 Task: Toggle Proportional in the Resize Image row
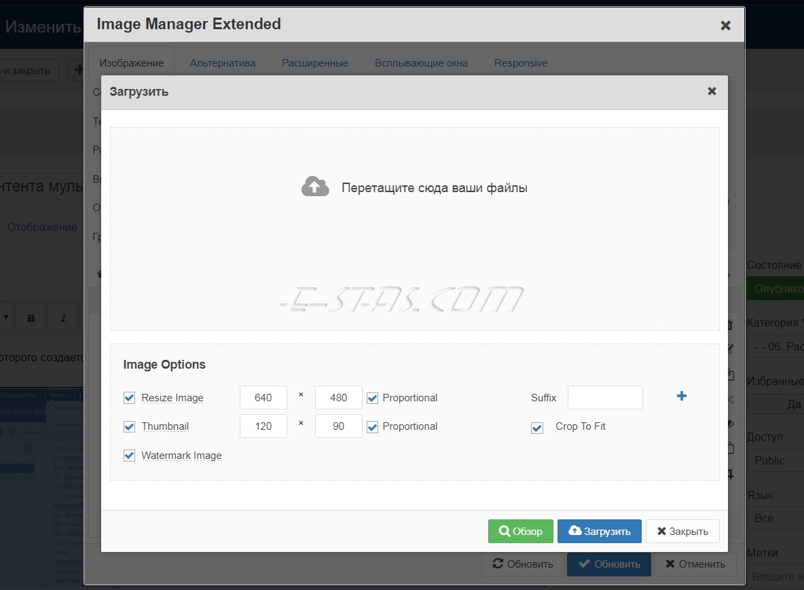click(x=372, y=398)
